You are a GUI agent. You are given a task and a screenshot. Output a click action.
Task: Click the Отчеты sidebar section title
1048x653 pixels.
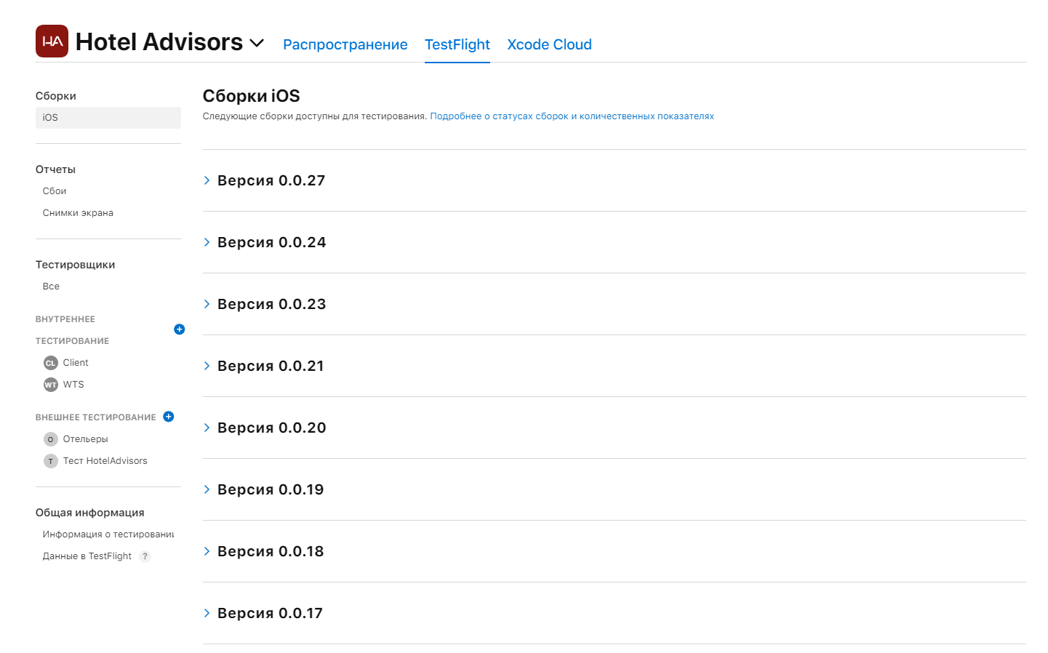click(55, 169)
